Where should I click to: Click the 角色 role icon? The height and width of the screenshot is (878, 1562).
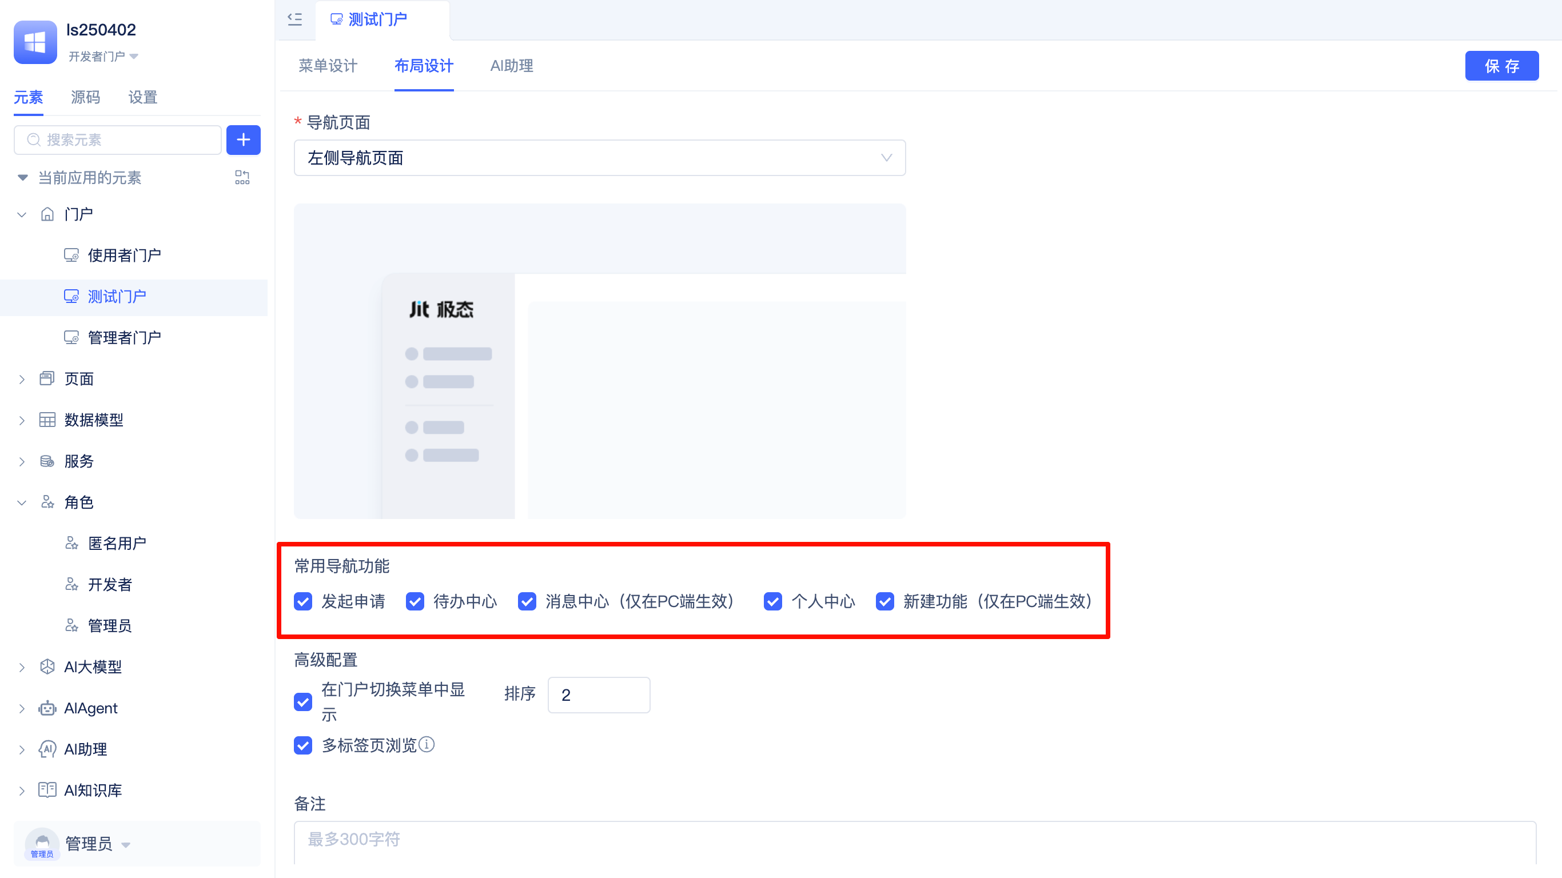point(47,502)
